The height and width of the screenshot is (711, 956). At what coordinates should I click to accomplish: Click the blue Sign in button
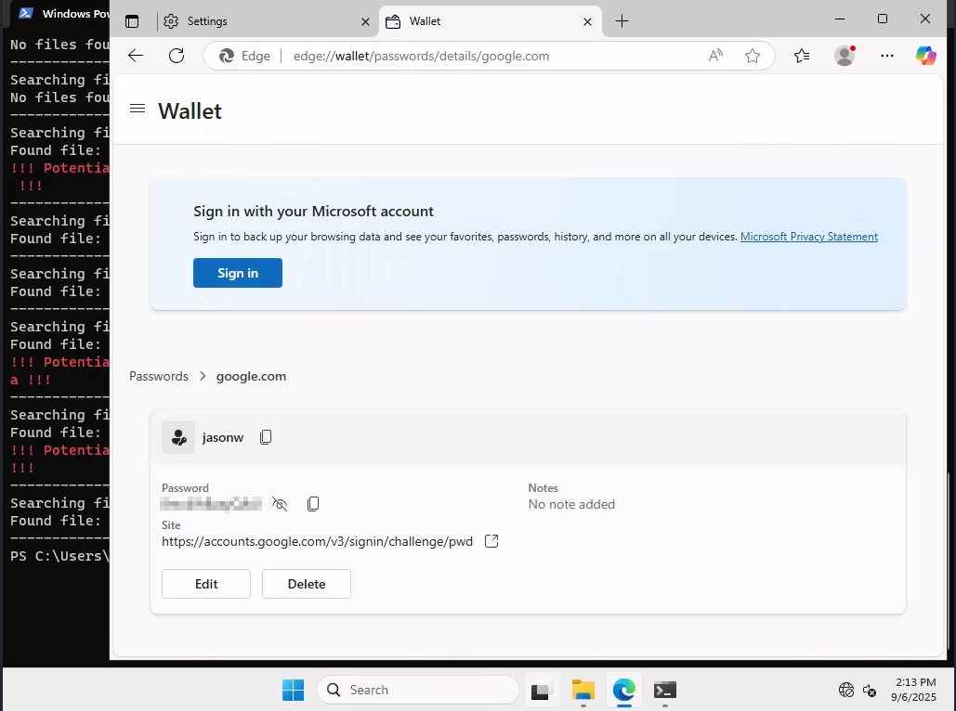pyautogui.click(x=238, y=273)
